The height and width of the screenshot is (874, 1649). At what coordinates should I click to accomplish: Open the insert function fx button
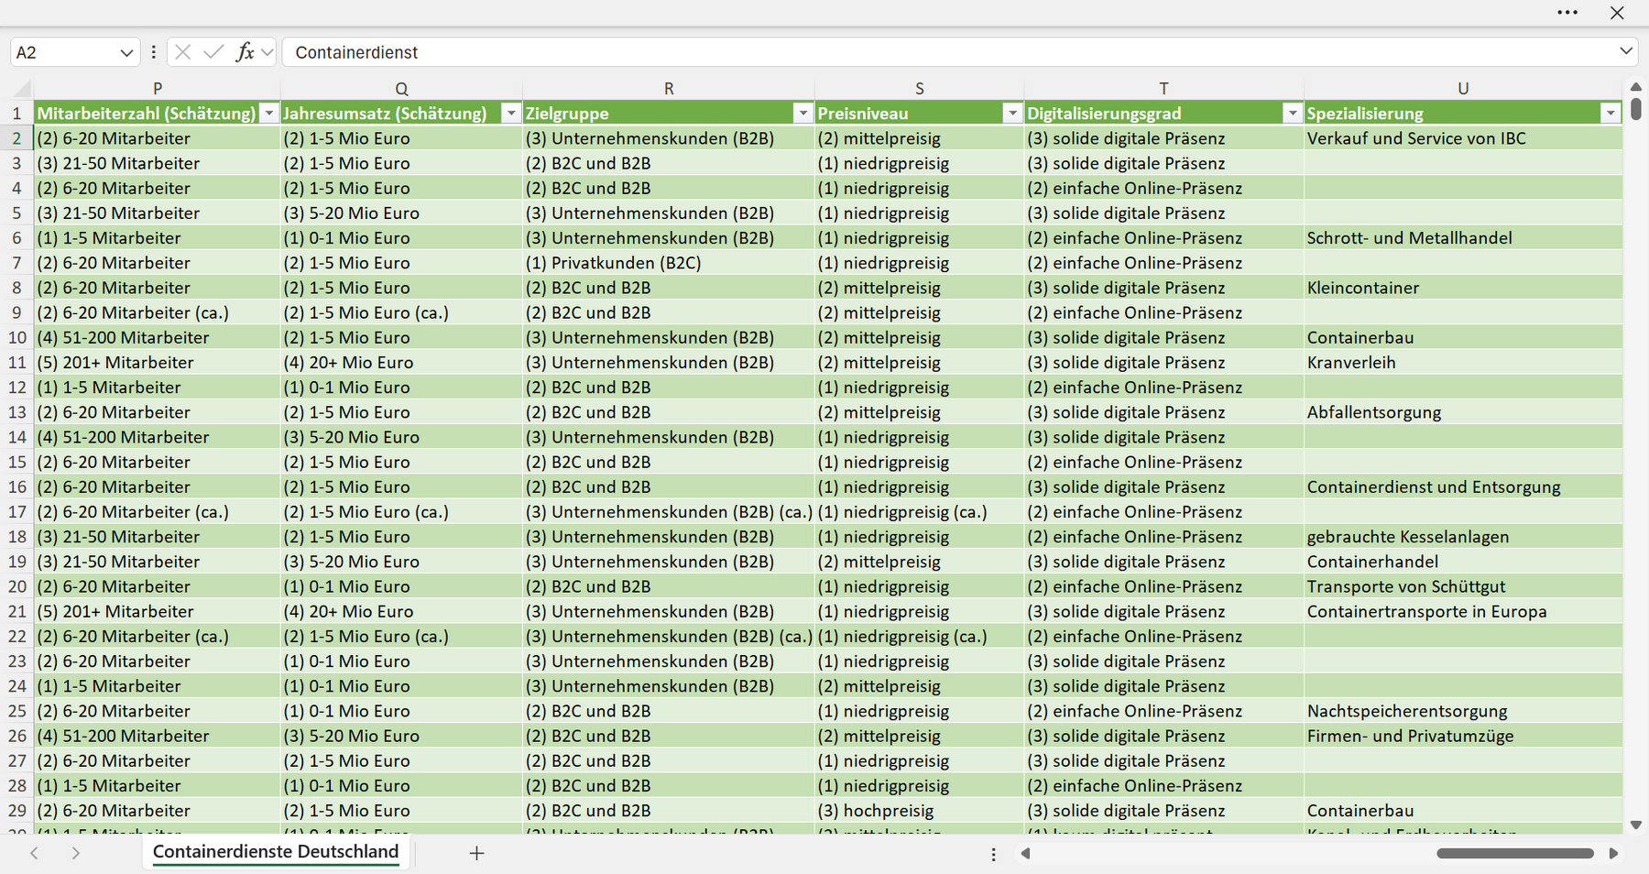point(245,52)
